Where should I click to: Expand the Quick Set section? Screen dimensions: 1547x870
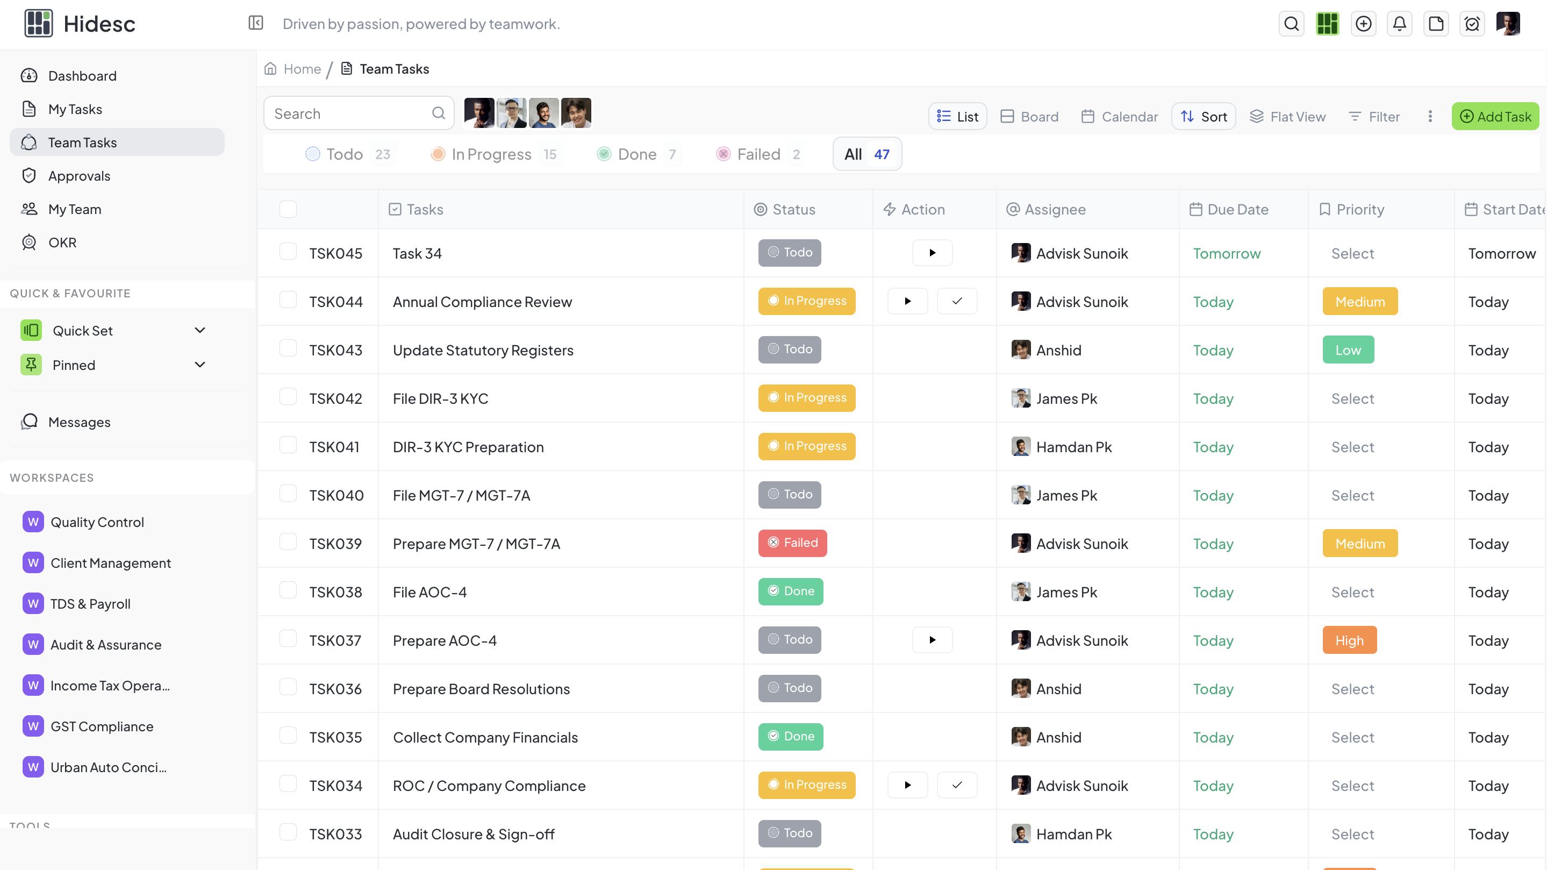(200, 331)
